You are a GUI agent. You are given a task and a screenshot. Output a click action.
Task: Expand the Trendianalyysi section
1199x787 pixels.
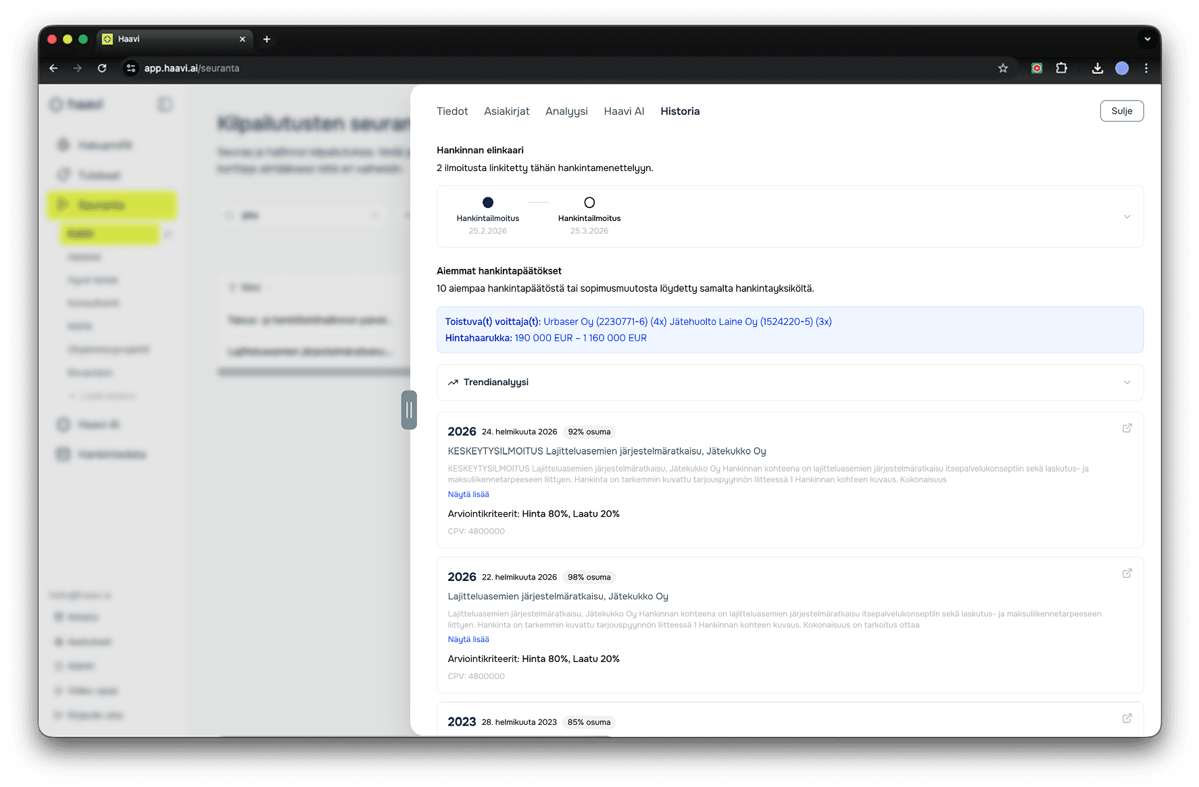1127,382
